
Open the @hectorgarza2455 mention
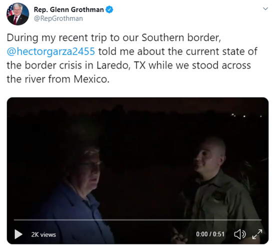(x=51, y=51)
